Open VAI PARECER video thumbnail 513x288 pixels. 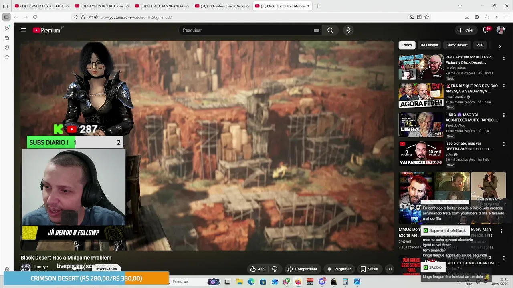[x=421, y=154]
